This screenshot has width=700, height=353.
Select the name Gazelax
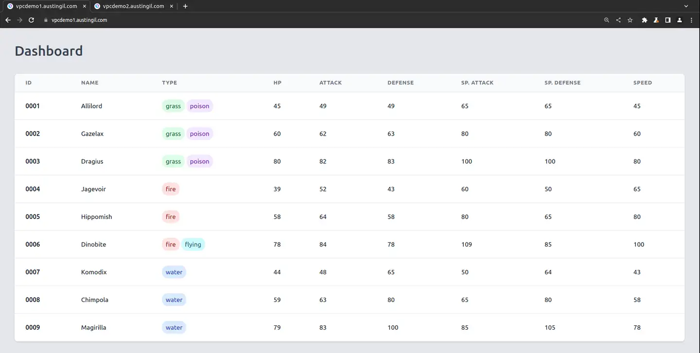pos(92,134)
